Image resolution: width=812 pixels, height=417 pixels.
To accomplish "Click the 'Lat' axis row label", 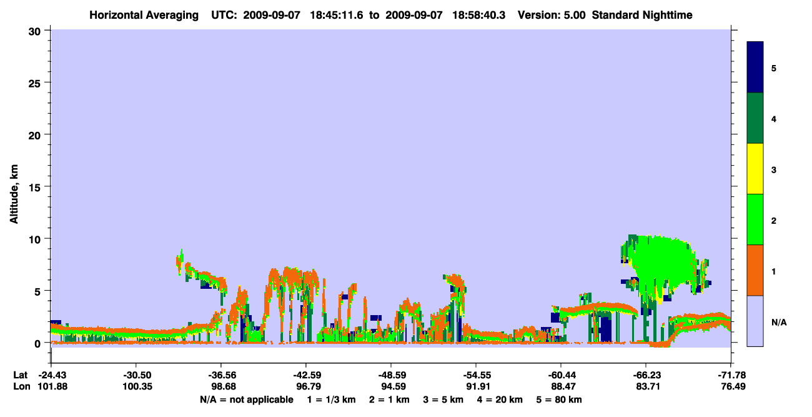I will point(21,375).
